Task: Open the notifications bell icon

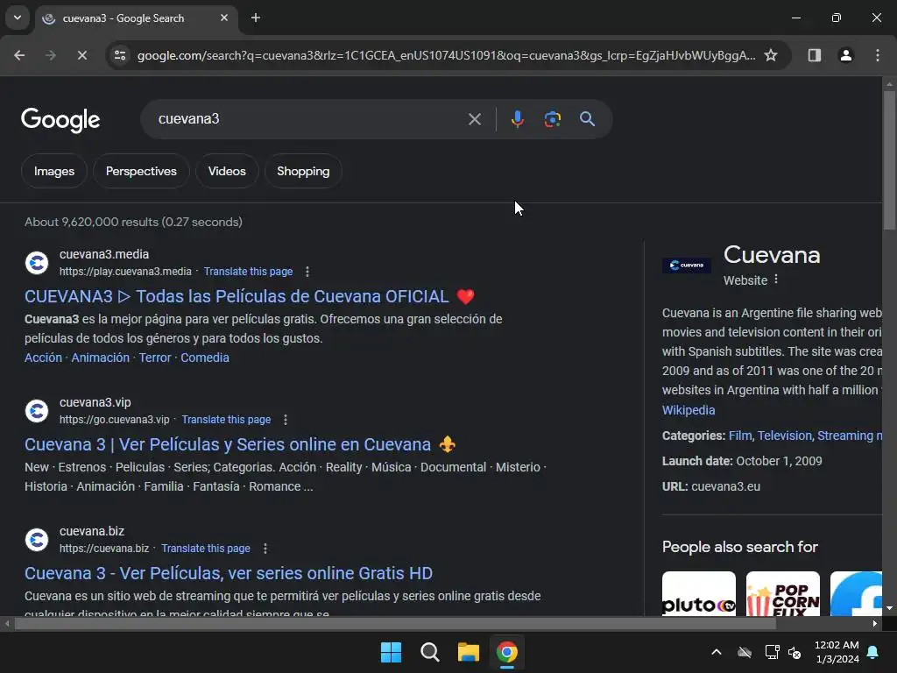Action: [x=873, y=652]
